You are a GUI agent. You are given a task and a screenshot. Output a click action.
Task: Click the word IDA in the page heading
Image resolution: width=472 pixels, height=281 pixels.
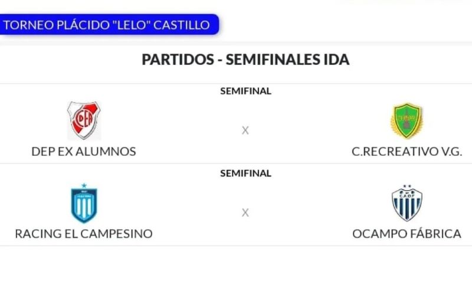click(337, 60)
